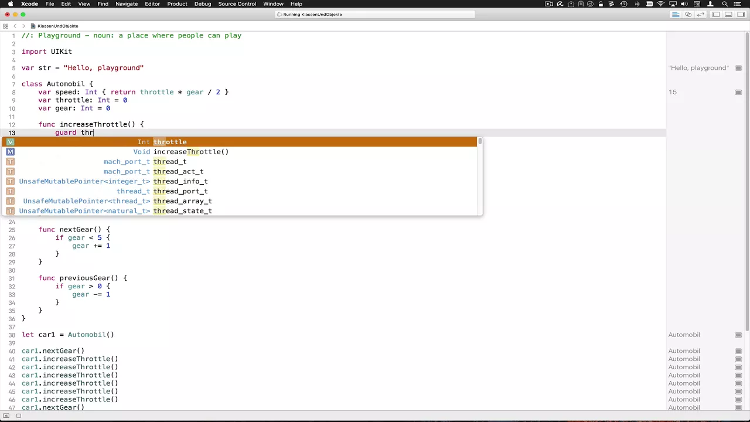Click the T type icon for thread_t
Viewport: 750px width, 422px height.
tap(10, 162)
